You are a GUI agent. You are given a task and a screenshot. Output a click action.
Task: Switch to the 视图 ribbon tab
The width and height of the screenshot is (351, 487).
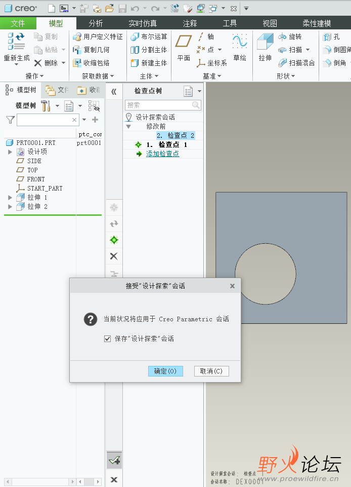[270, 23]
